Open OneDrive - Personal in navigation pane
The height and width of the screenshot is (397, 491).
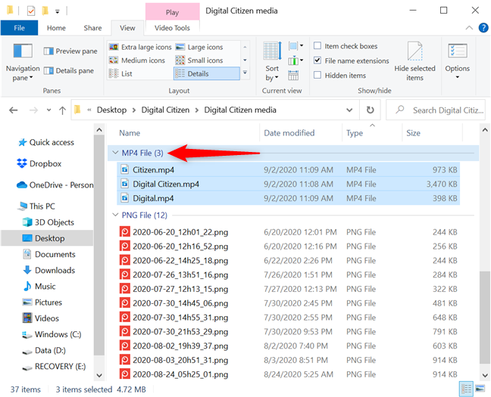coord(55,185)
